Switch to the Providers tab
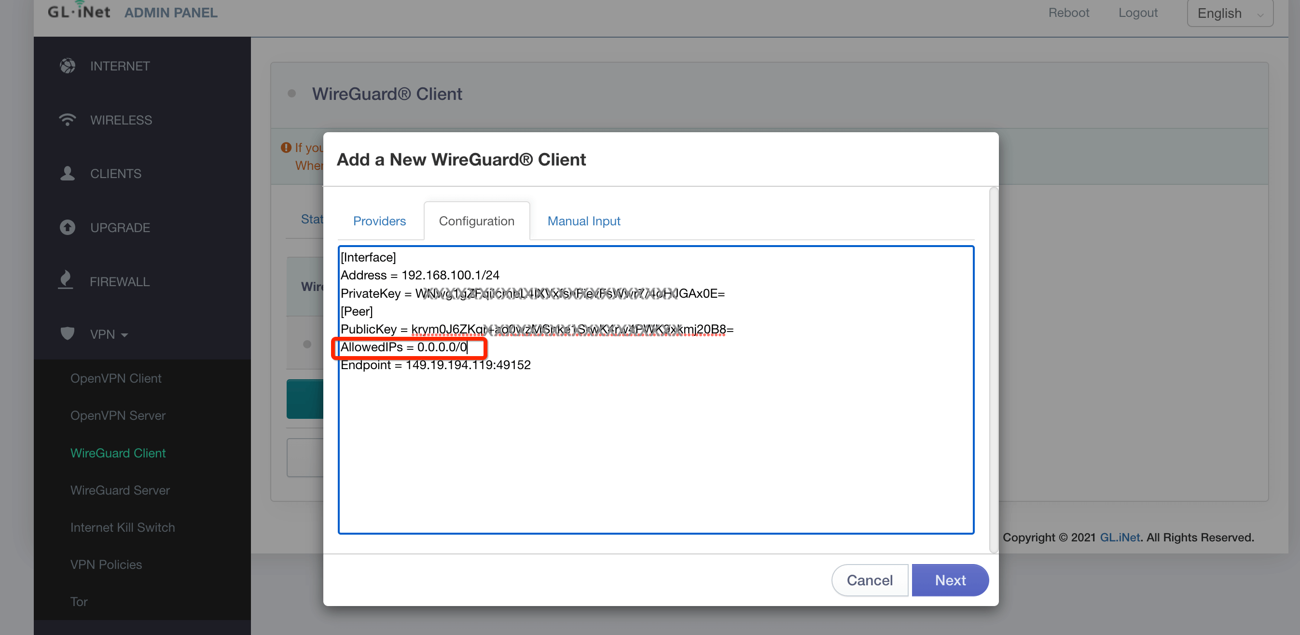The image size is (1300, 635). click(379, 221)
